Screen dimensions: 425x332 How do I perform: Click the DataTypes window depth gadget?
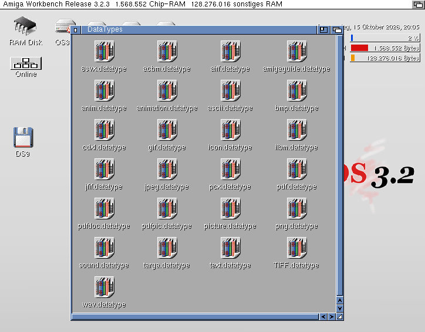point(337,30)
